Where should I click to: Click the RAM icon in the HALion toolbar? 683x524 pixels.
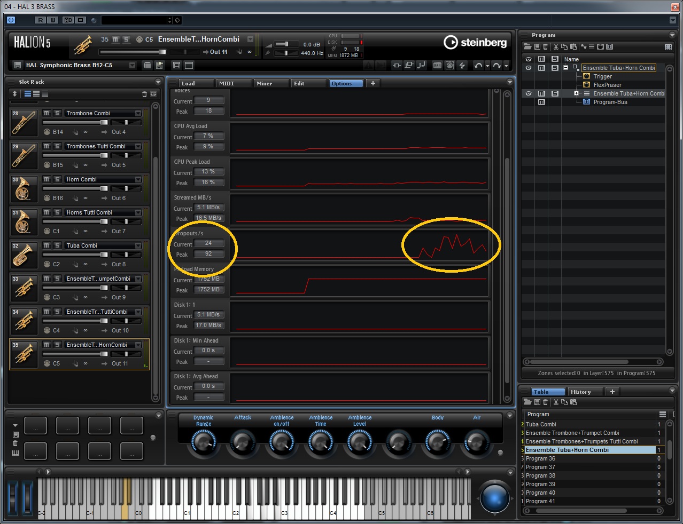(437, 65)
